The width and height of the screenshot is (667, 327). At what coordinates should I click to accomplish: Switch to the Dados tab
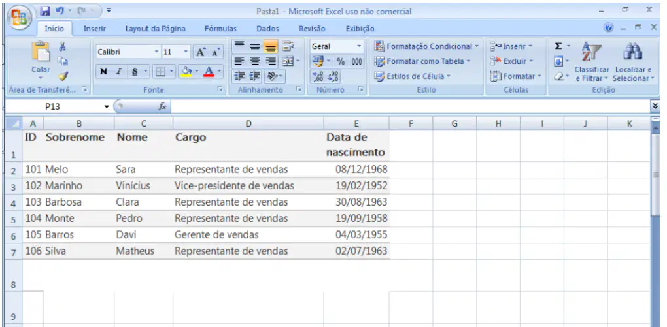(267, 29)
